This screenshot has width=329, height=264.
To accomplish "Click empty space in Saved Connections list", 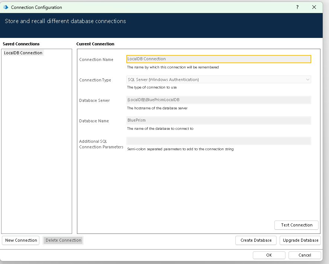I will tap(36, 149).
